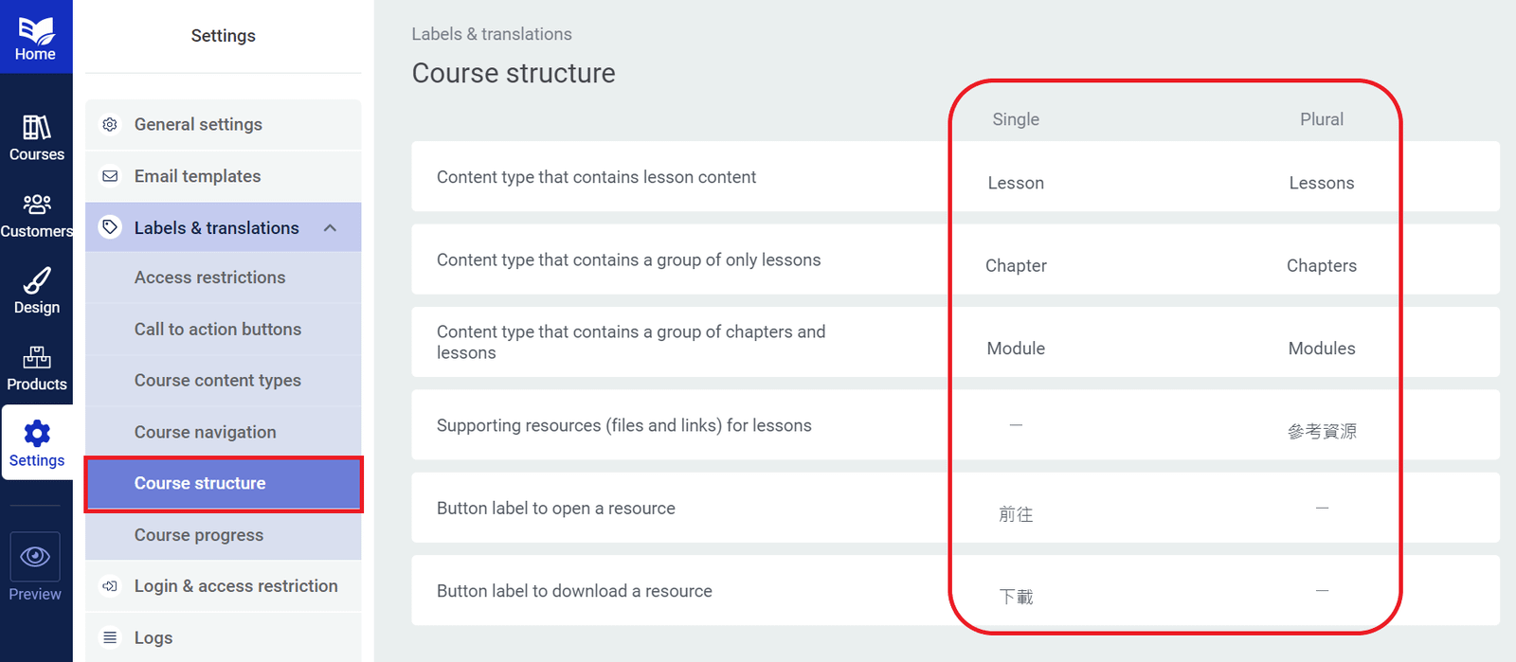1516x662 pixels.
Task: Click the 'Plural' column header
Action: (1322, 119)
